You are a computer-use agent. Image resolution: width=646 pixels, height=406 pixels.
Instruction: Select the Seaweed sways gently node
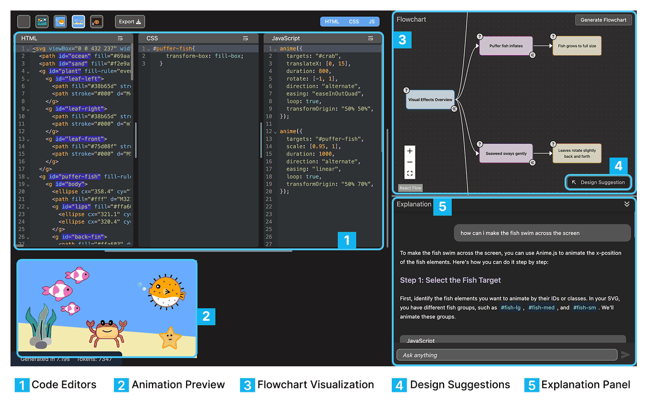(506, 153)
